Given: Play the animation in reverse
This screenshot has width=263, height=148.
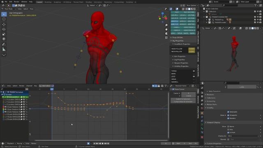Looking at the screenshot, I should (100, 143).
